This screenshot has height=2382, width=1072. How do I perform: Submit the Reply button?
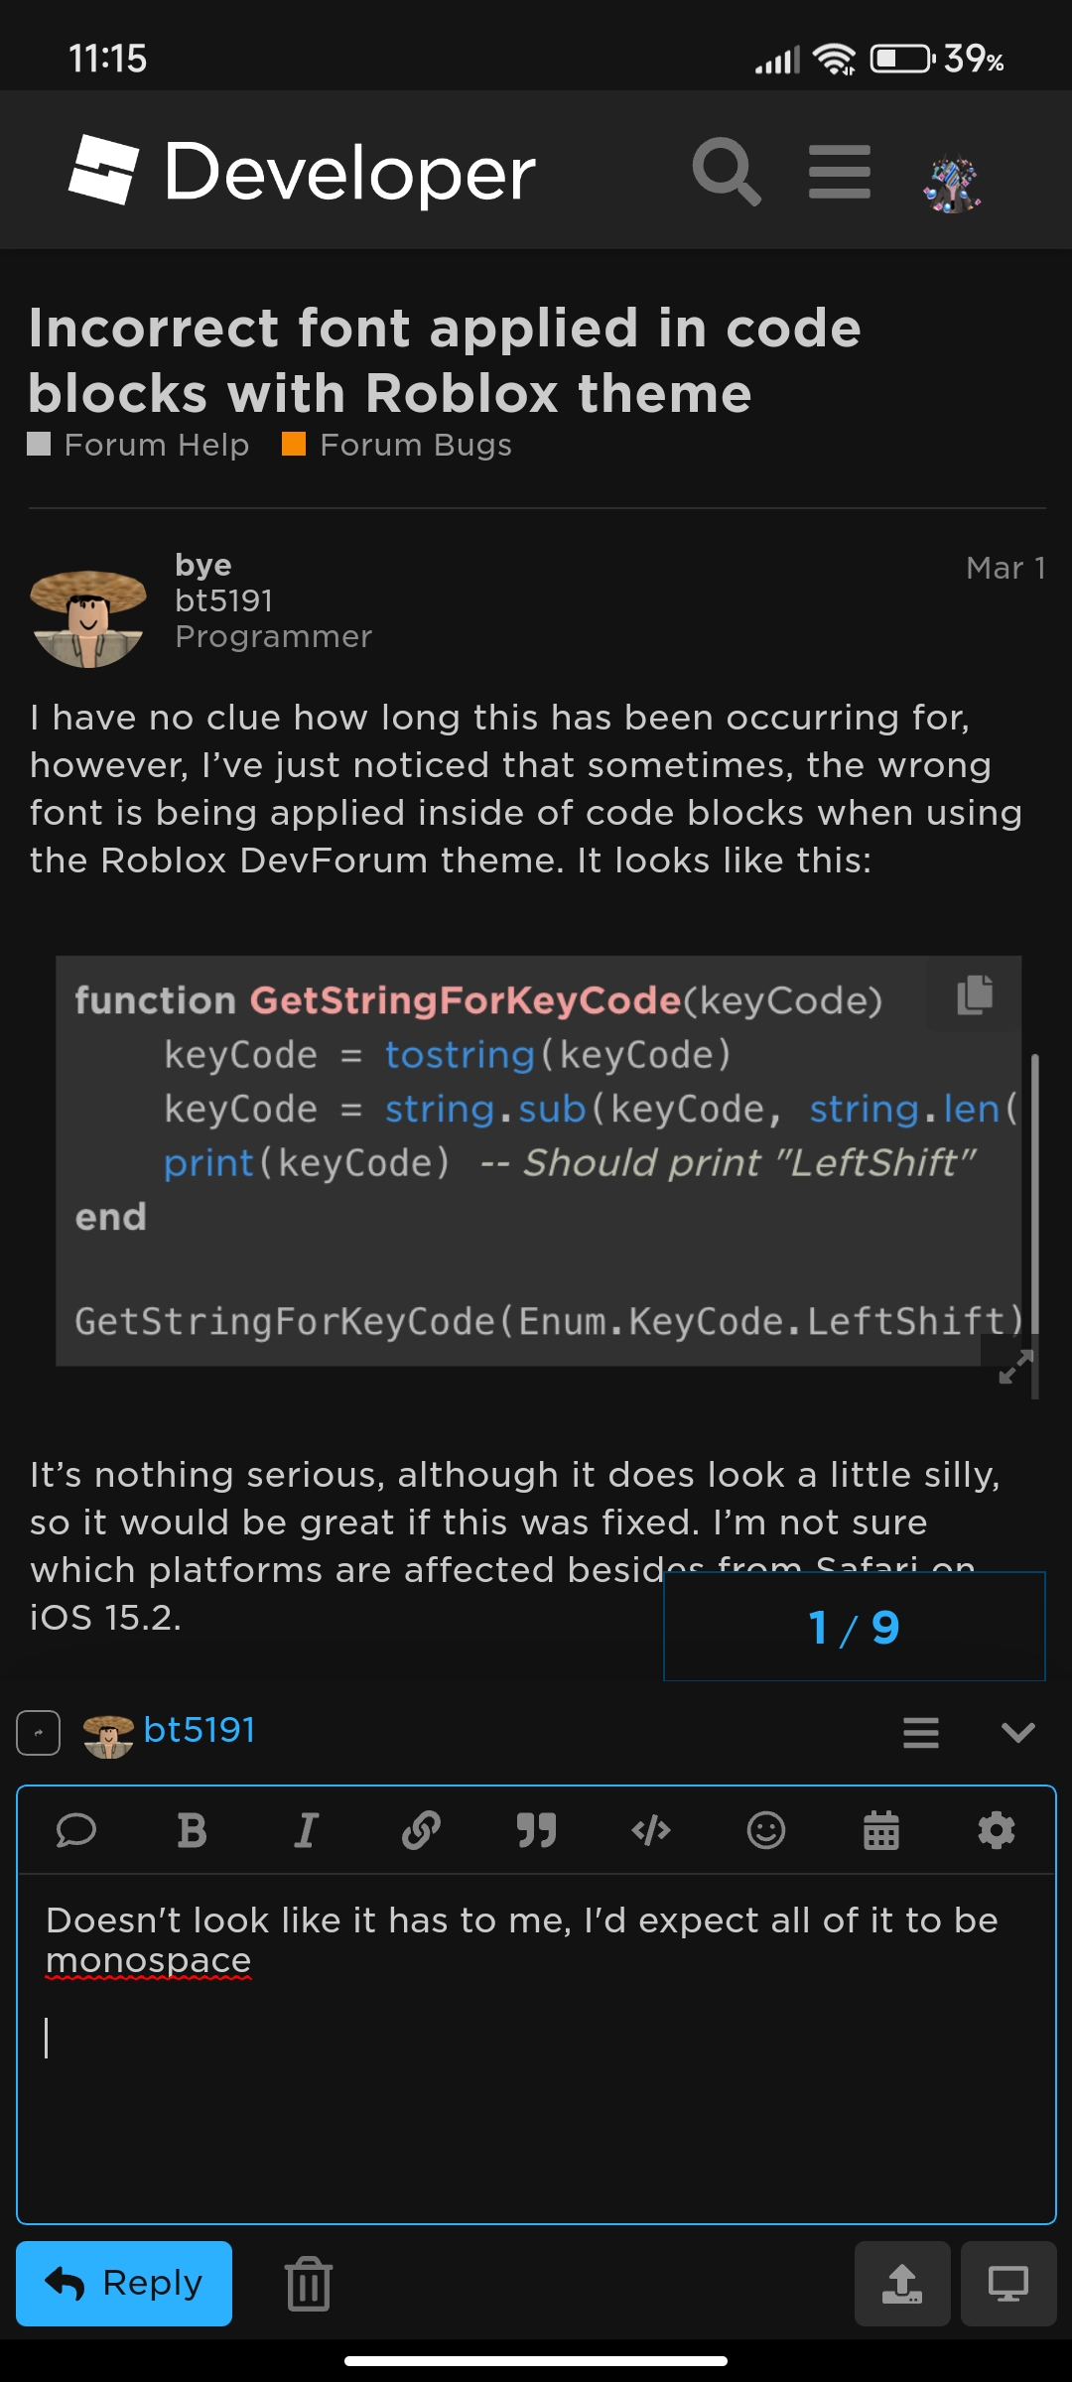[x=124, y=2284]
